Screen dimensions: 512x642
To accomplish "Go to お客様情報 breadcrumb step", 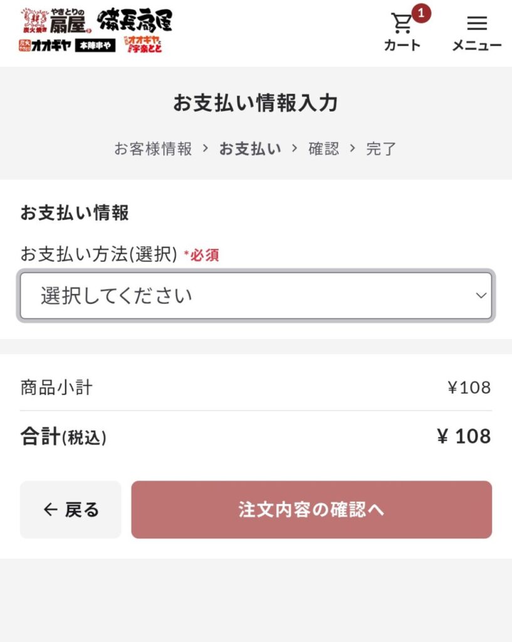I will (153, 149).
